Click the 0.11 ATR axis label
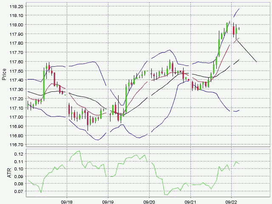272x204 pixels. coord(19,161)
